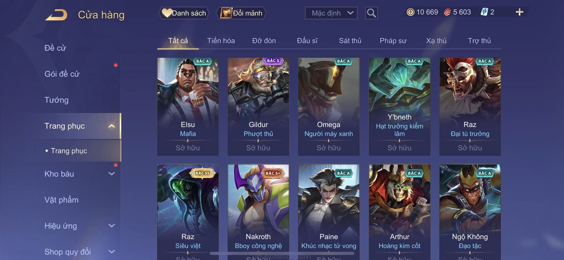The height and width of the screenshot is (260, 564).
Task: Switch to the Pháp sư tab
Action: click(x=393, y=41)
